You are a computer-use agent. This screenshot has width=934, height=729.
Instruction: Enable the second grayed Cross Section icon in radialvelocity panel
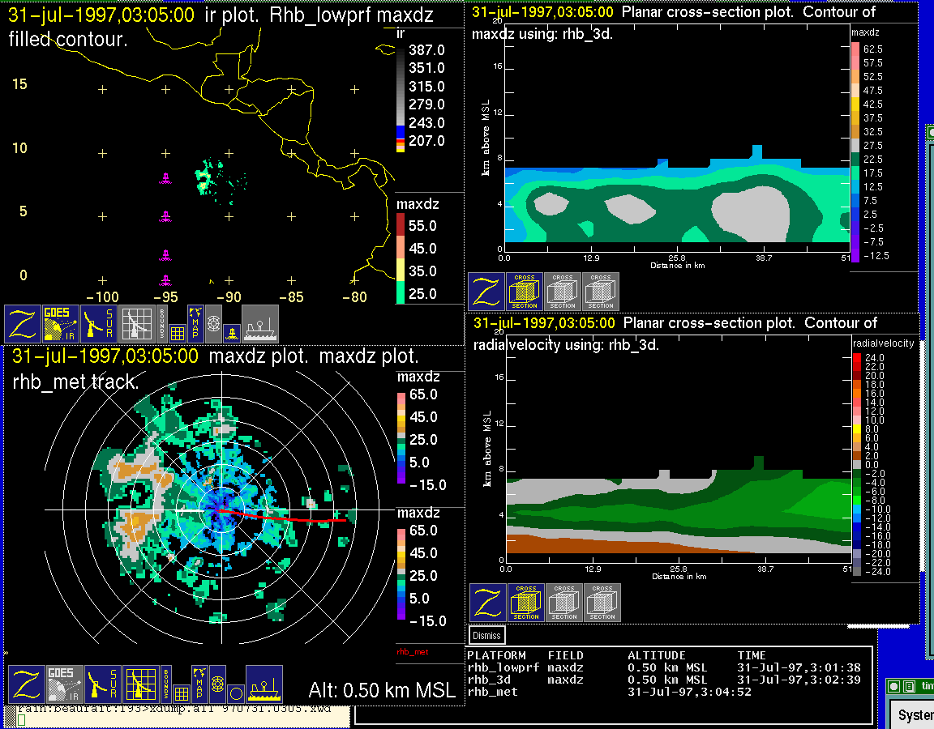[x=602, y=603]
